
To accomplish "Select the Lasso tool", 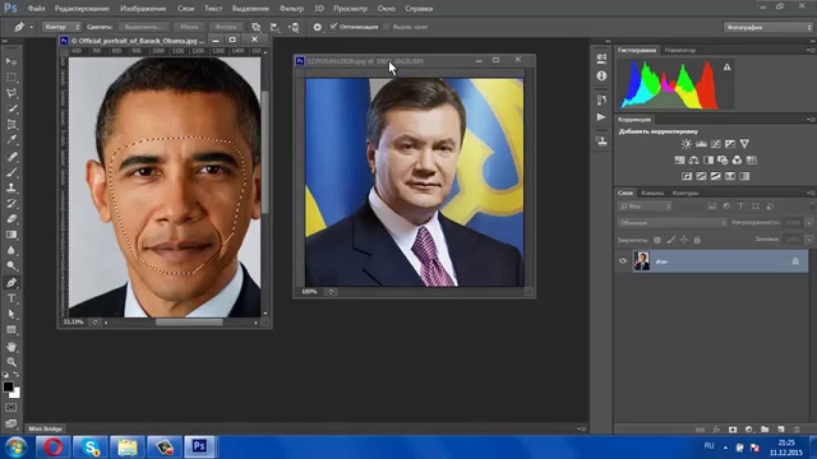I will (11, 93).
